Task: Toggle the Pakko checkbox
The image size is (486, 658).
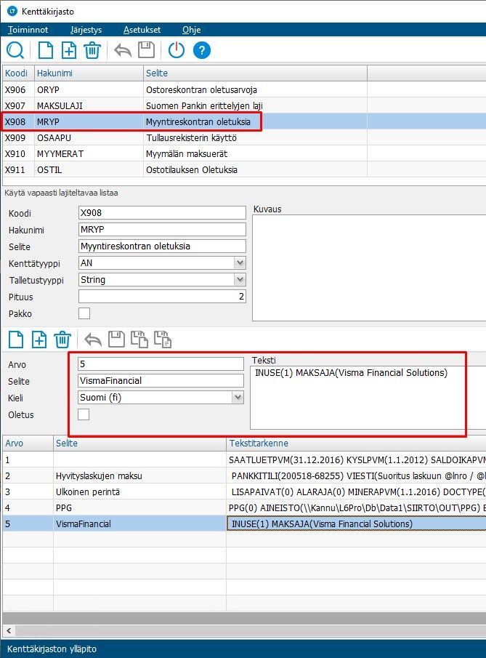Action: [84, 313]
